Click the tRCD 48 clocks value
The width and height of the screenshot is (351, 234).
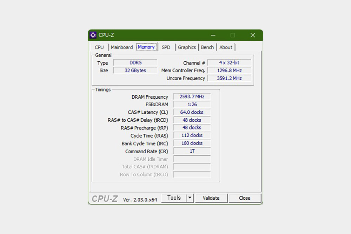coord(192,120)
